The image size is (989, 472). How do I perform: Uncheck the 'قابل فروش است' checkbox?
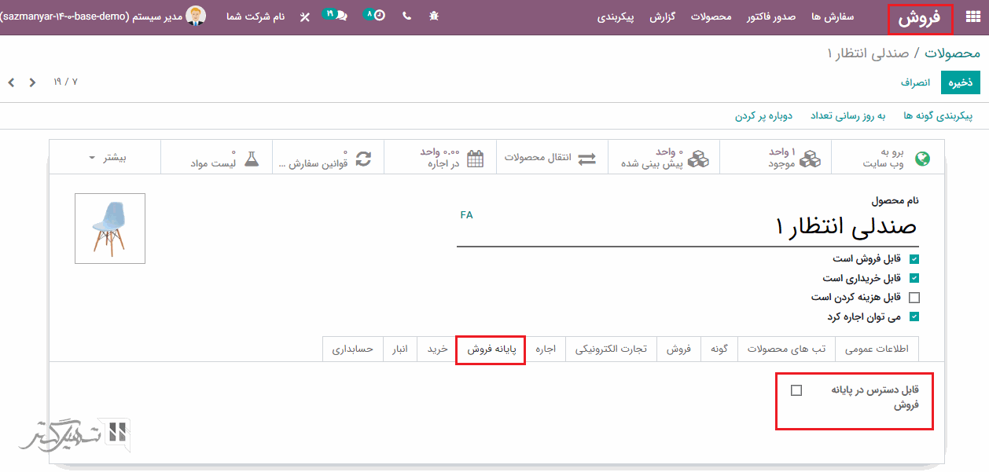[x=914, y=258]
